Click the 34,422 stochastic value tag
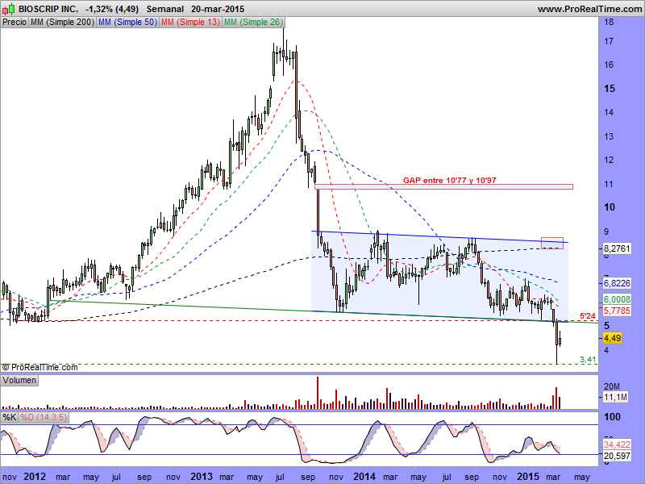 (617, 444)
